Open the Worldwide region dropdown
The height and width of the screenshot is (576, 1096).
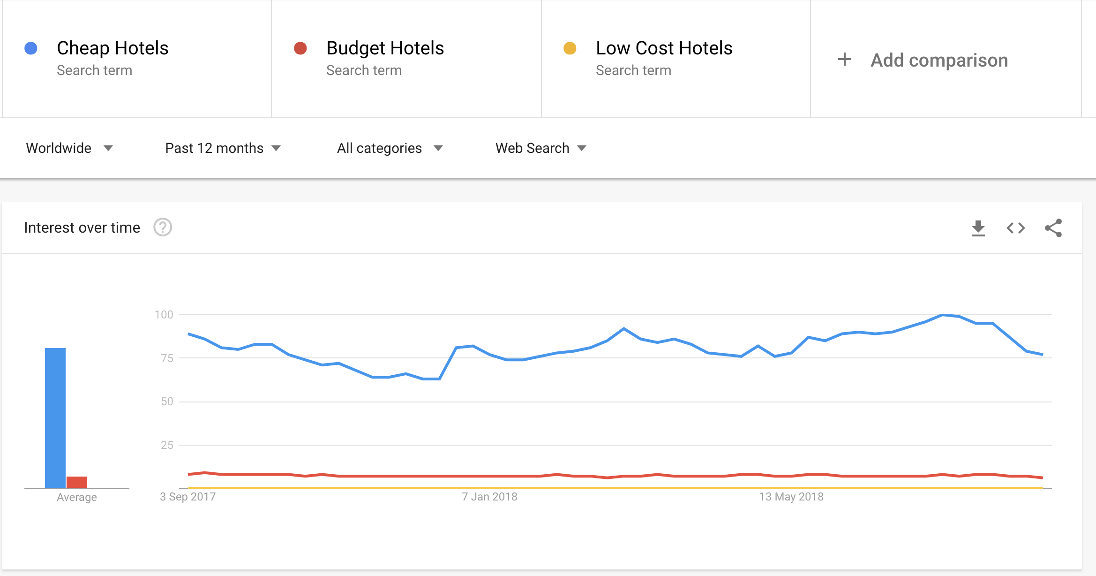pyautogui.click(x=69, y=148)
